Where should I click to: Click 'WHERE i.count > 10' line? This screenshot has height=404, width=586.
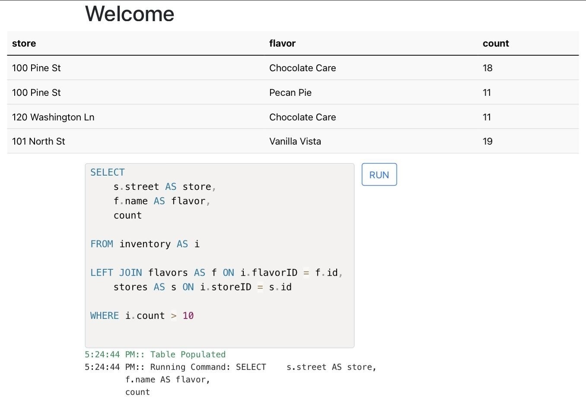point(142,316)
